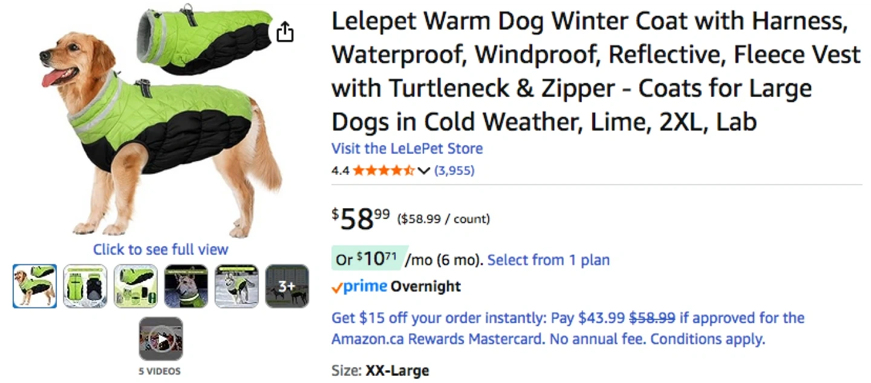
Task: Select the first golden retriever thumbnail
Action: pos(35,286)
